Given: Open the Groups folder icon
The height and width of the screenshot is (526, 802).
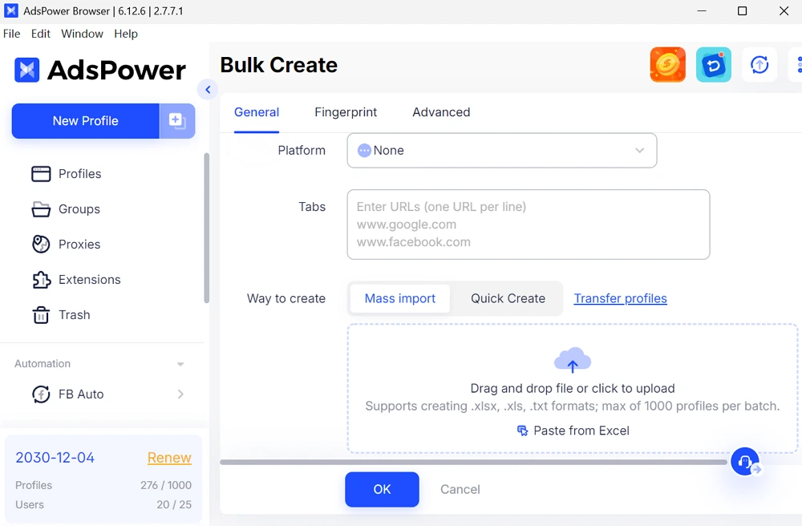Looking at the screenshot, I should click(x=41, y=209).
